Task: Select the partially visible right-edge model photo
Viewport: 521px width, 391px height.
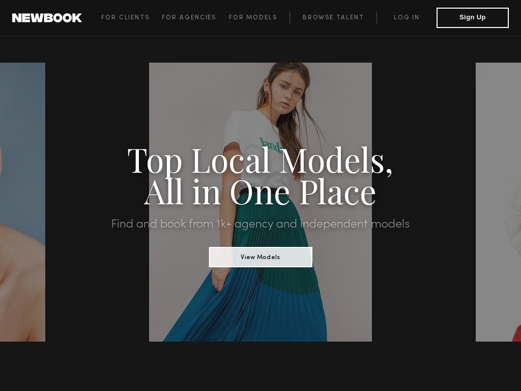Action: (499, 202)
